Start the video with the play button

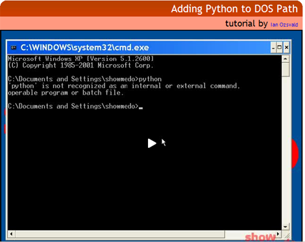click(x=152, y=143)
